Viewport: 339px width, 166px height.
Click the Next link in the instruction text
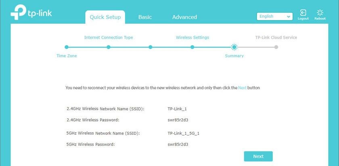coord(242,87)
